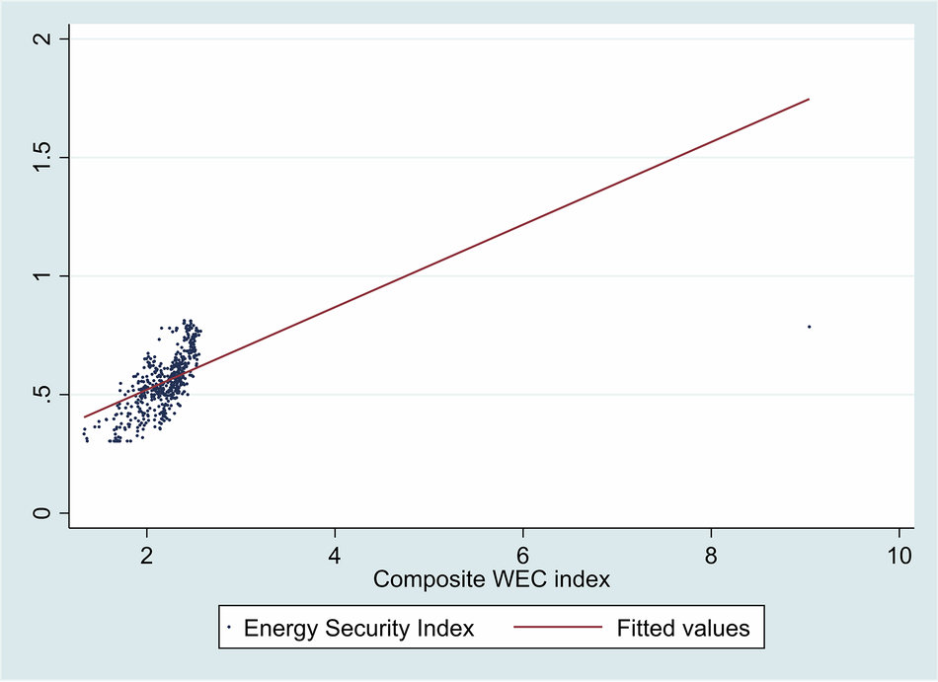Click the lower left start of the fitted line
The image size is (938, 682).
(85, 417)
